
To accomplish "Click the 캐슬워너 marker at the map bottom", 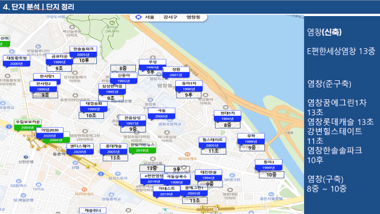I will pos(93,210).
